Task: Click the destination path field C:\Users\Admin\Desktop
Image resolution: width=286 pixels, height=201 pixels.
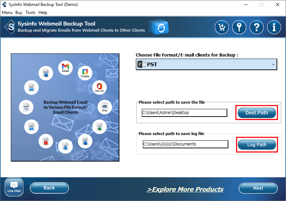Action: tap(184, 113)
